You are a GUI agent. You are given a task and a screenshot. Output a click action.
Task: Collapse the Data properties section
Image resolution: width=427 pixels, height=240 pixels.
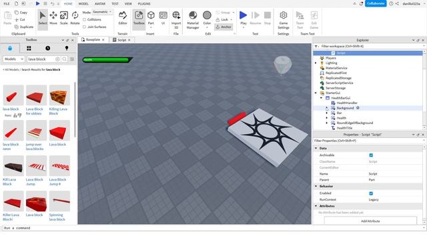click(x=316, y=148)
